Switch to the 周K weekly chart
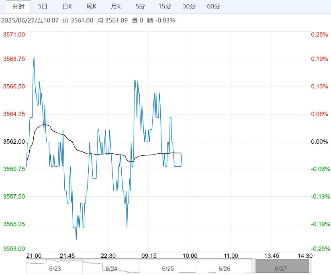 tap(92, 6)
